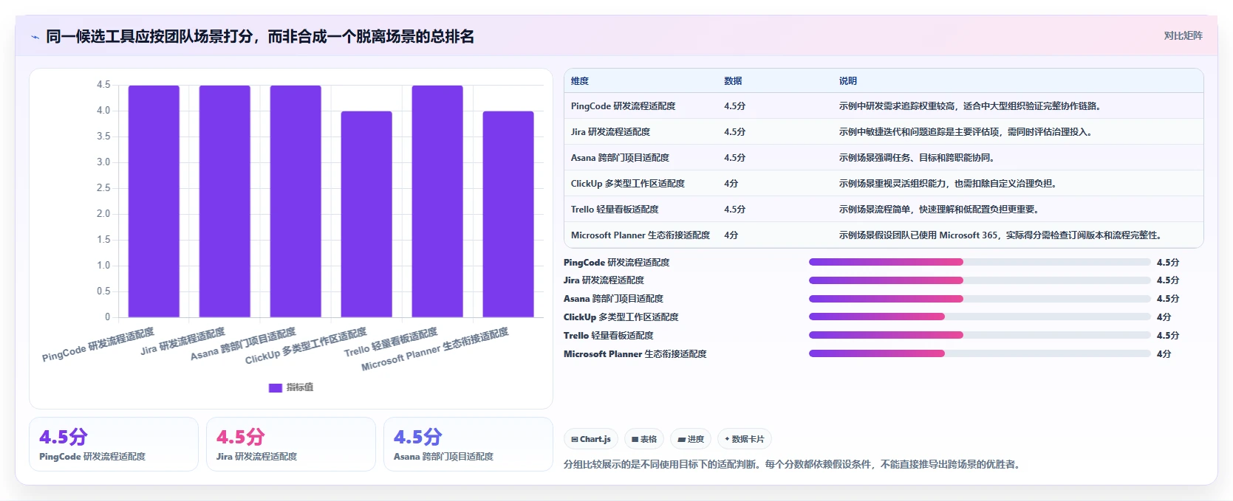
Task: Select table cell PingCode 研发流程适配度
Action: point(623,106)
